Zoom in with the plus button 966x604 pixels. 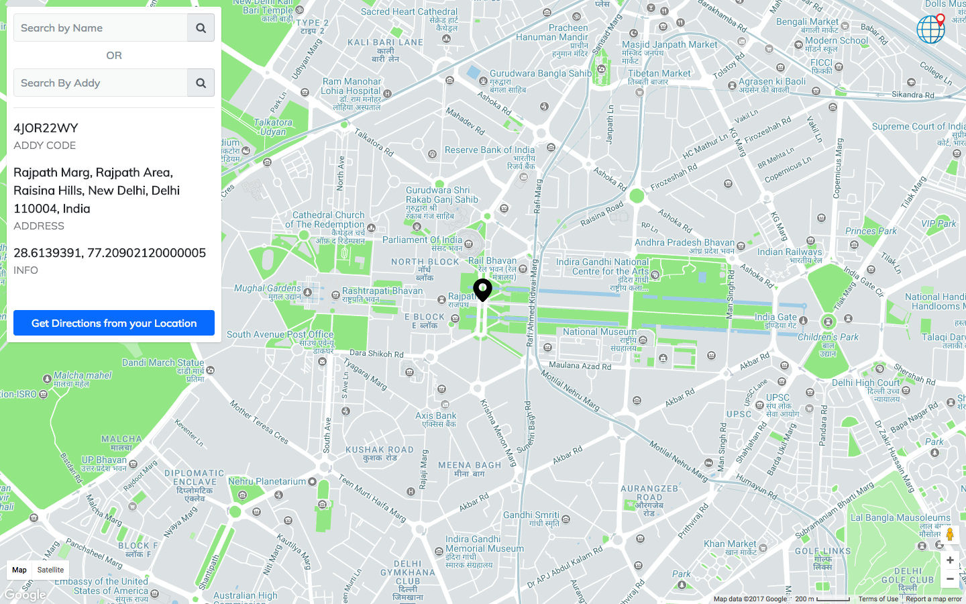click(x=950, y=560)
